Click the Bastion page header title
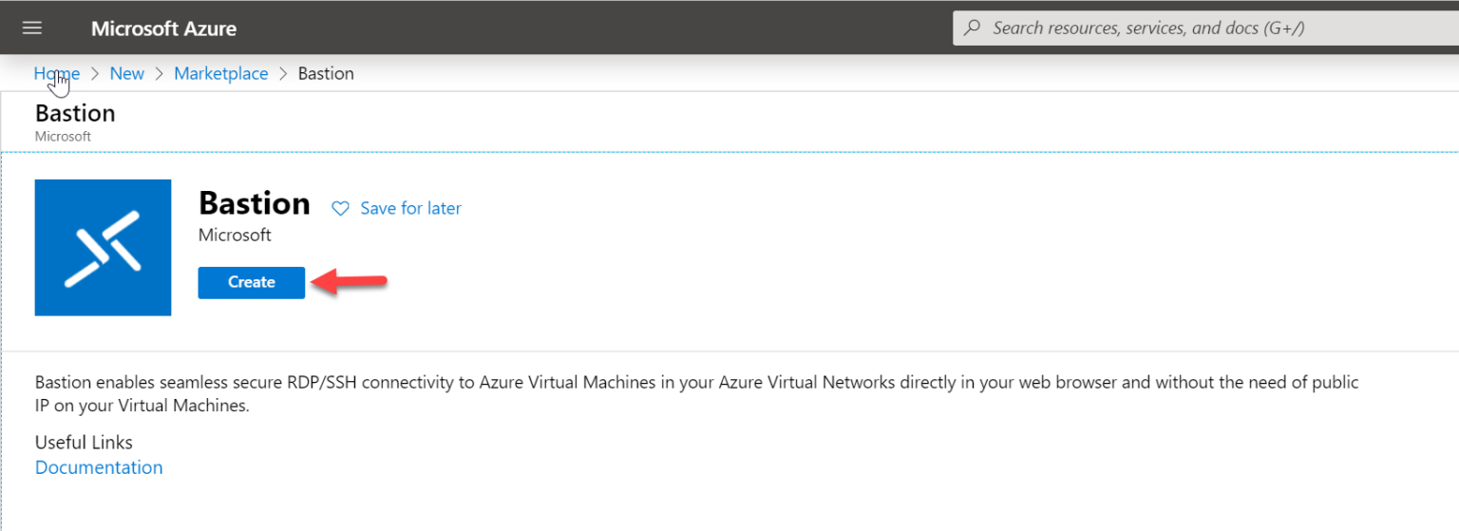The image size is (1459, 531). [75, 113]
